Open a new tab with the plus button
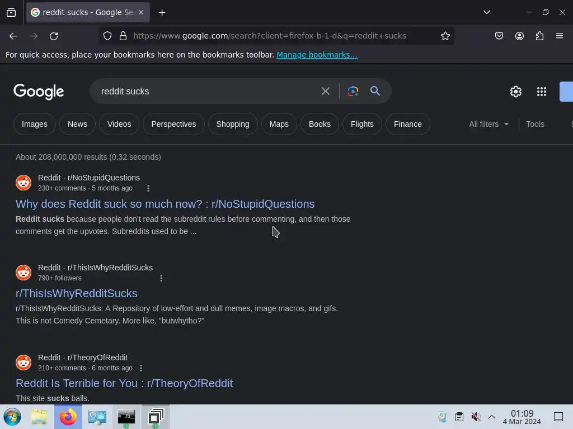 (162, 13)
